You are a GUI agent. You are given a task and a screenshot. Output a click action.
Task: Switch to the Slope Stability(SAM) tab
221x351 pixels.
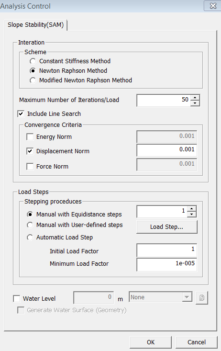click(35, 24)
